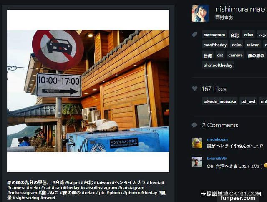The height and width of the screenshot is (202, 267).
Task: Click mrdekopin's yellow avatar icon
Action: [197, 143]
